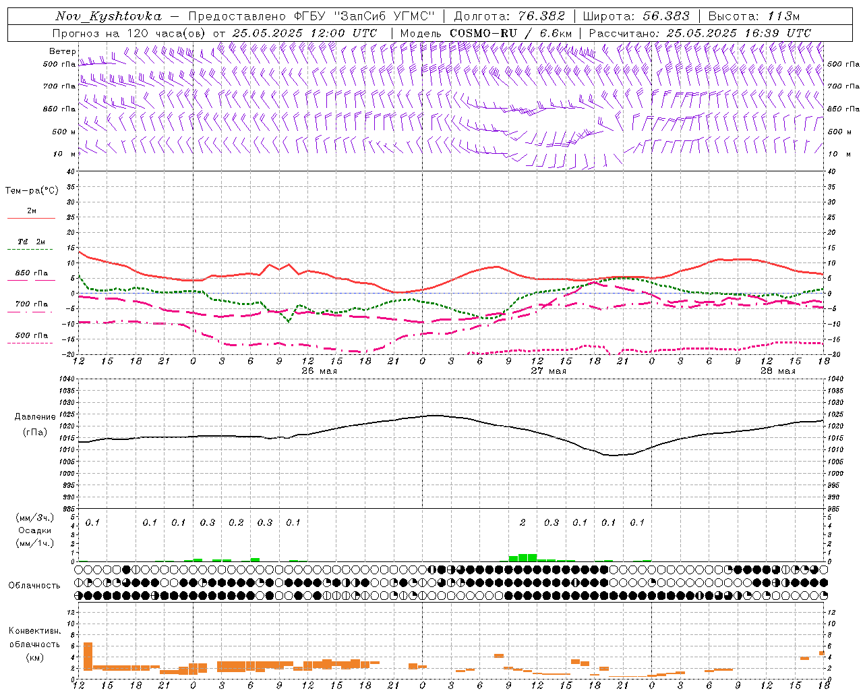Click the Облачность panel label

tap(34, 586)
